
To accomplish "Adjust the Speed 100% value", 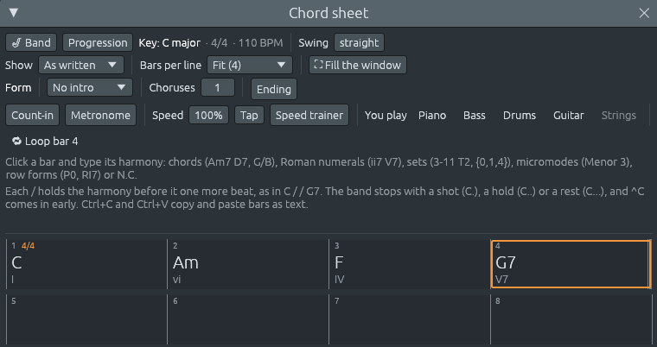I will click(208, 115).
